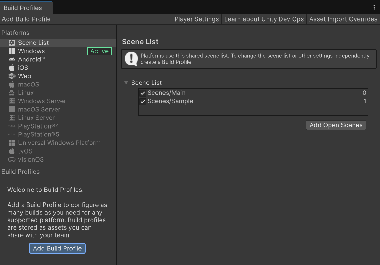The width and height of the screenshot is (380, 265).
Task: Open the three-dot window options menu
Action: pos(374,7)
